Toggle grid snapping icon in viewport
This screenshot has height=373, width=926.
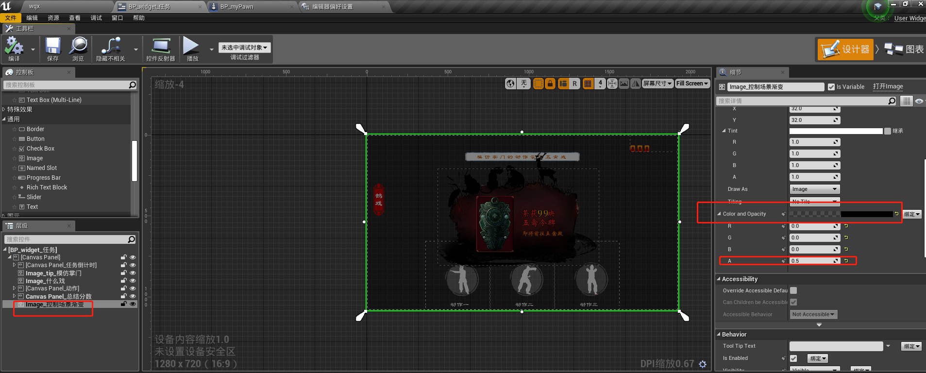coord(588,84)
